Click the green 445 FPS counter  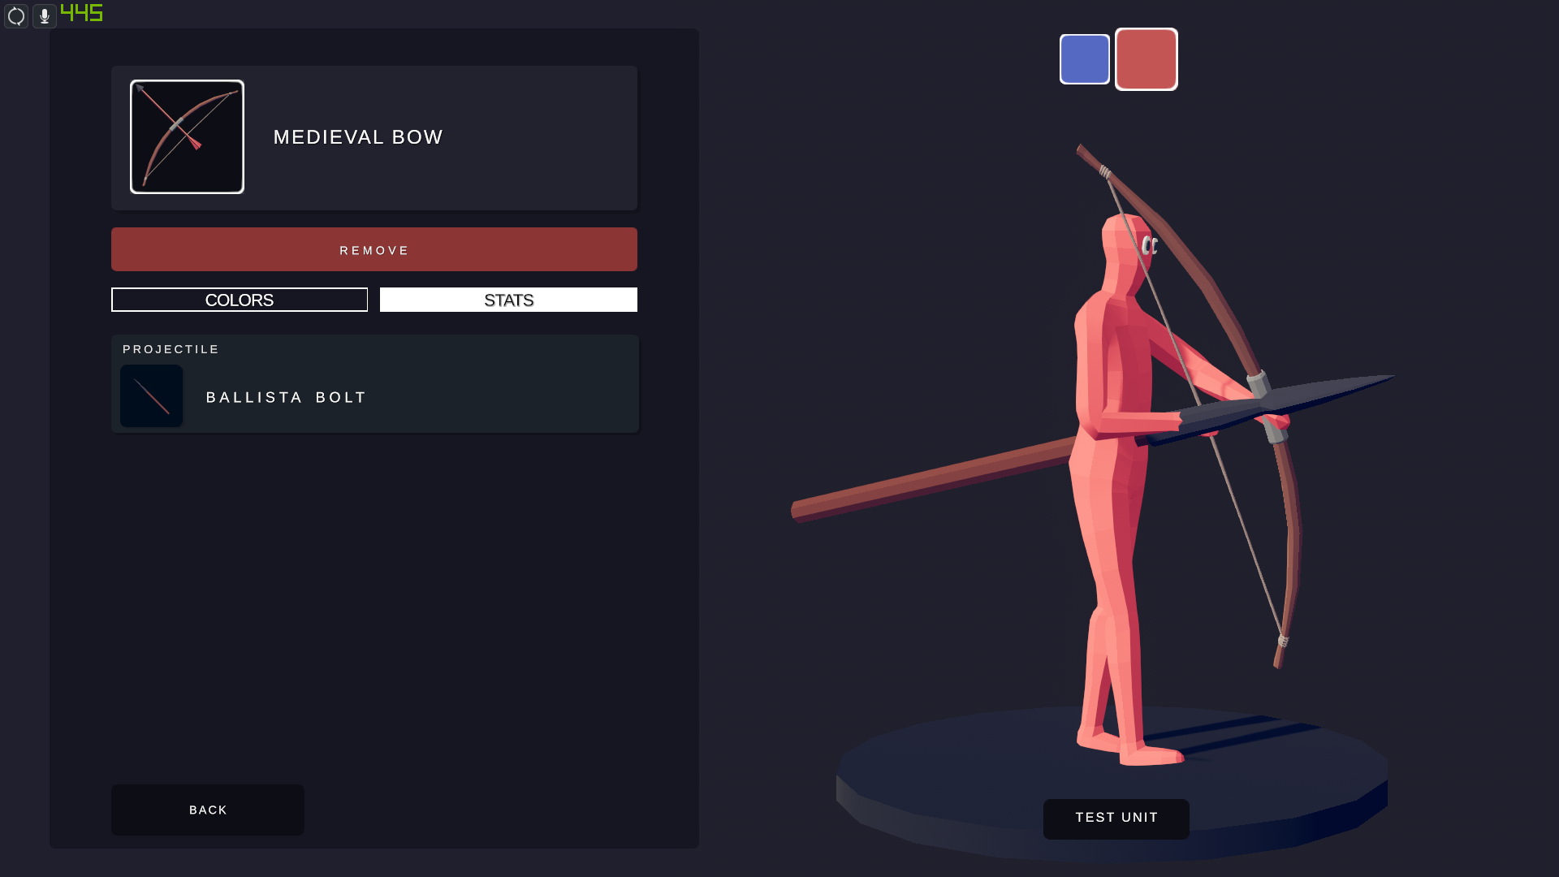point(82,13)
